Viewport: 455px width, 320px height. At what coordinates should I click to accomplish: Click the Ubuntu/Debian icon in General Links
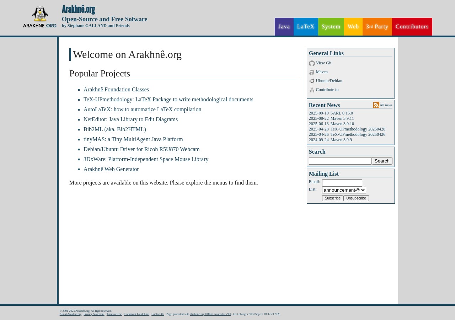pos(312,81)
